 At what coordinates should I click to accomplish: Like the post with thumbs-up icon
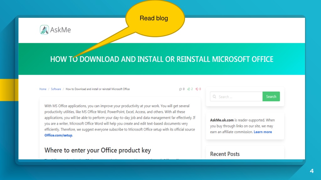coord(189,89)
